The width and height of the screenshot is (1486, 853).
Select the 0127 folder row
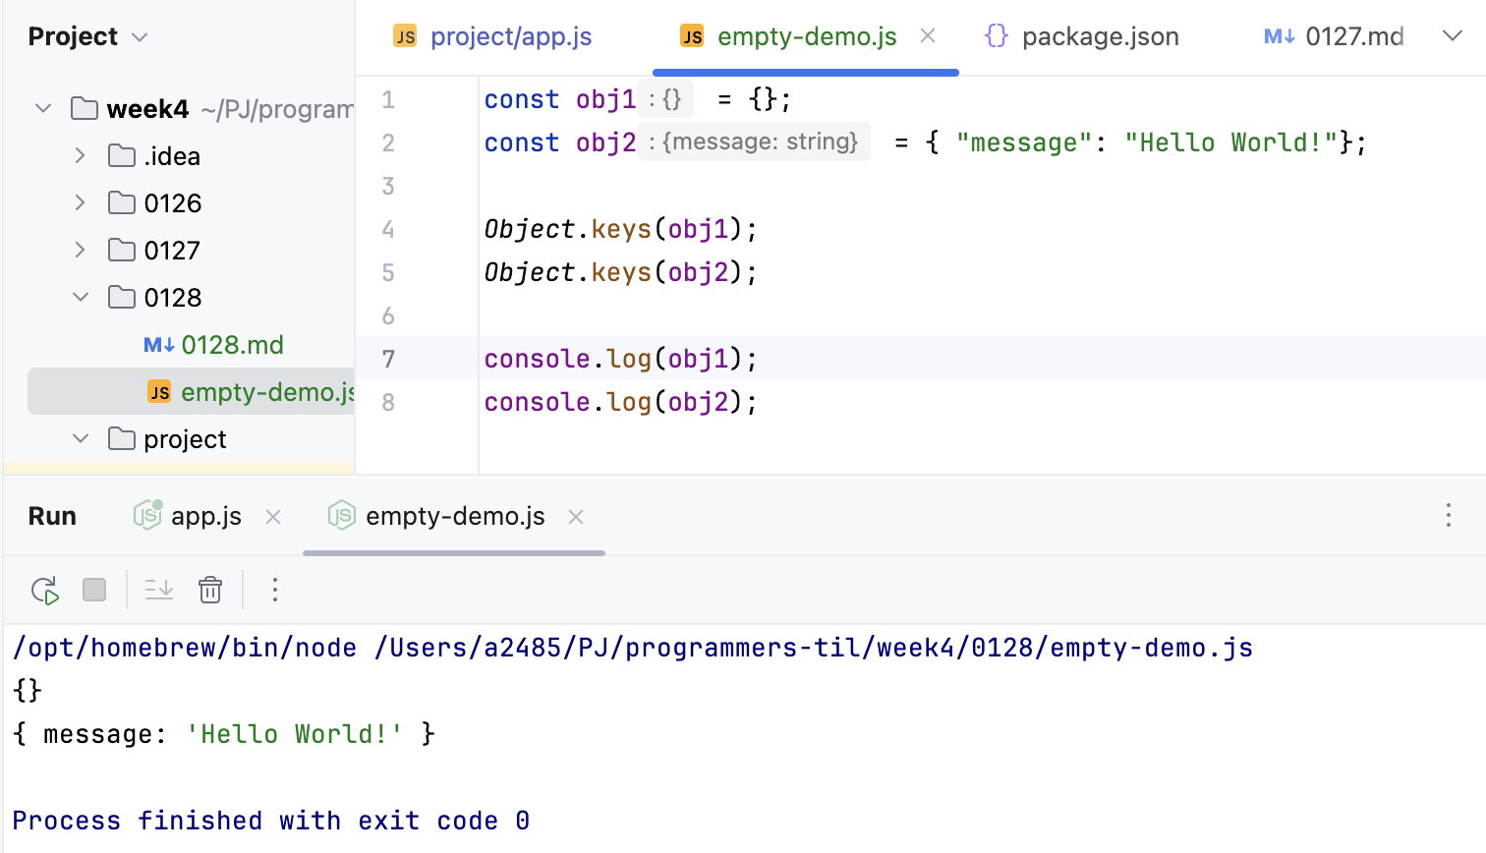pyautogui.click(x=192, y=251)
